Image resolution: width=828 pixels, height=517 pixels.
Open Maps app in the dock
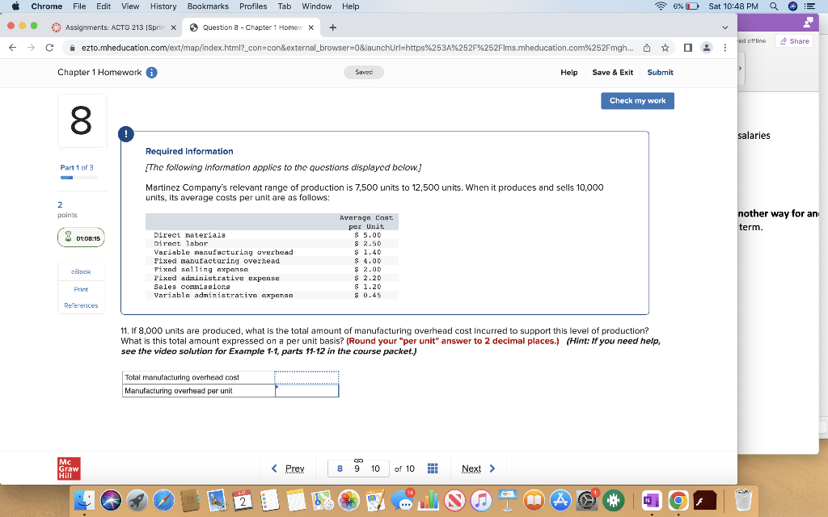(322, 500)
